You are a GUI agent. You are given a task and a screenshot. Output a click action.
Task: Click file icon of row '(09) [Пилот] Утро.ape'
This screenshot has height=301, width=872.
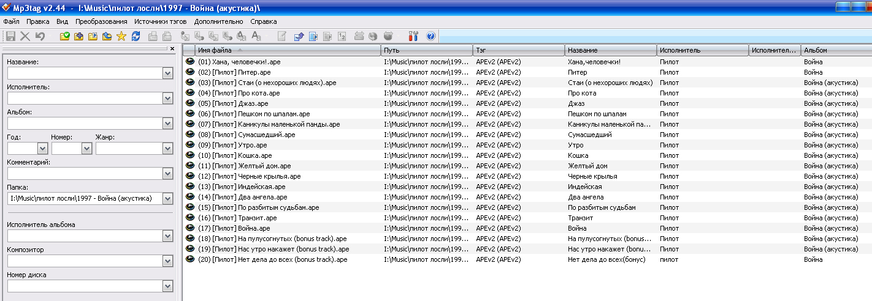pyautogui.click(x=190, y=145)
